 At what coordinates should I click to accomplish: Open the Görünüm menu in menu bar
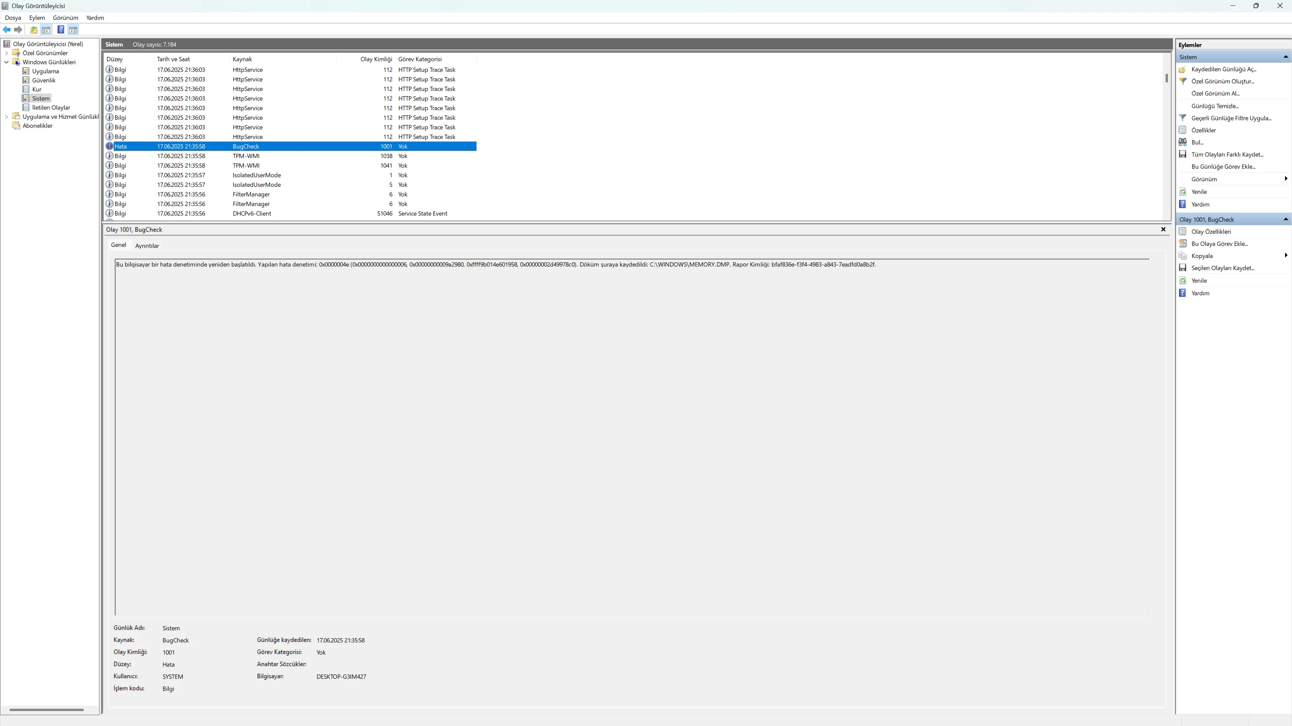click(x=65, y=17)
